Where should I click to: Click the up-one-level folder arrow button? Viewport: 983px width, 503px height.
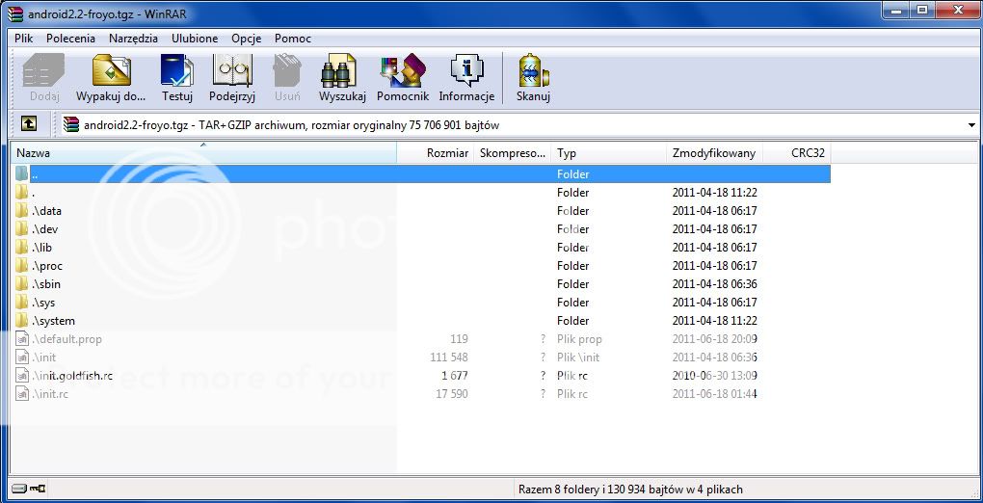point(29,124)
